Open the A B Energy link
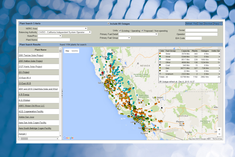Screen dimensions: 235x157 coord(24,94)
